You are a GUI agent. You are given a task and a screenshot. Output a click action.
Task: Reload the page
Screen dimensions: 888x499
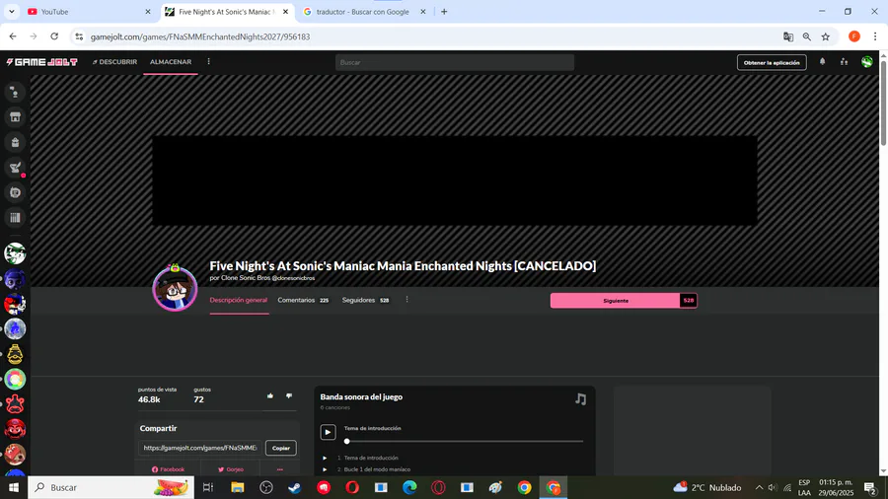54,36
